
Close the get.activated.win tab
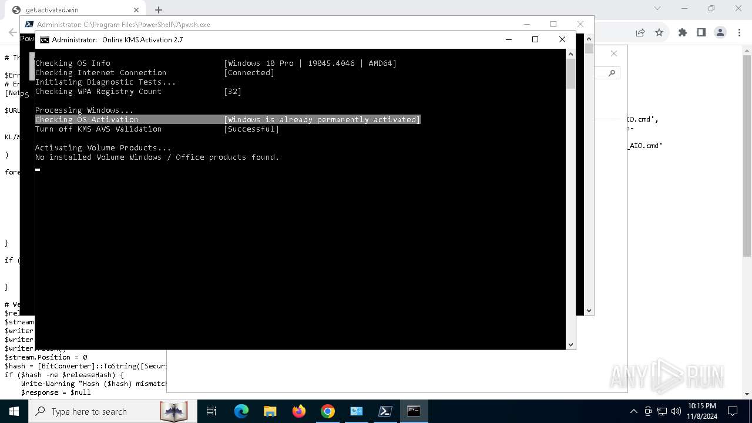click(x=136, y=9)
